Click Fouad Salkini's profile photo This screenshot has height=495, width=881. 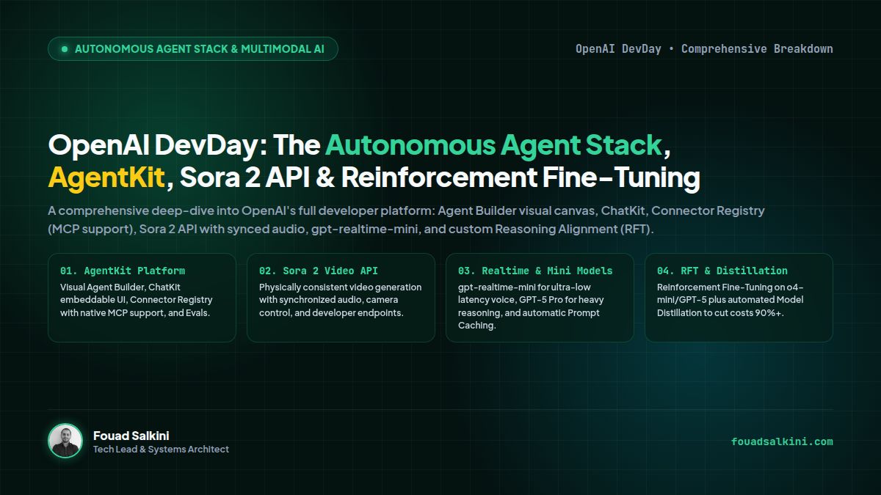[x=65, y=441]
